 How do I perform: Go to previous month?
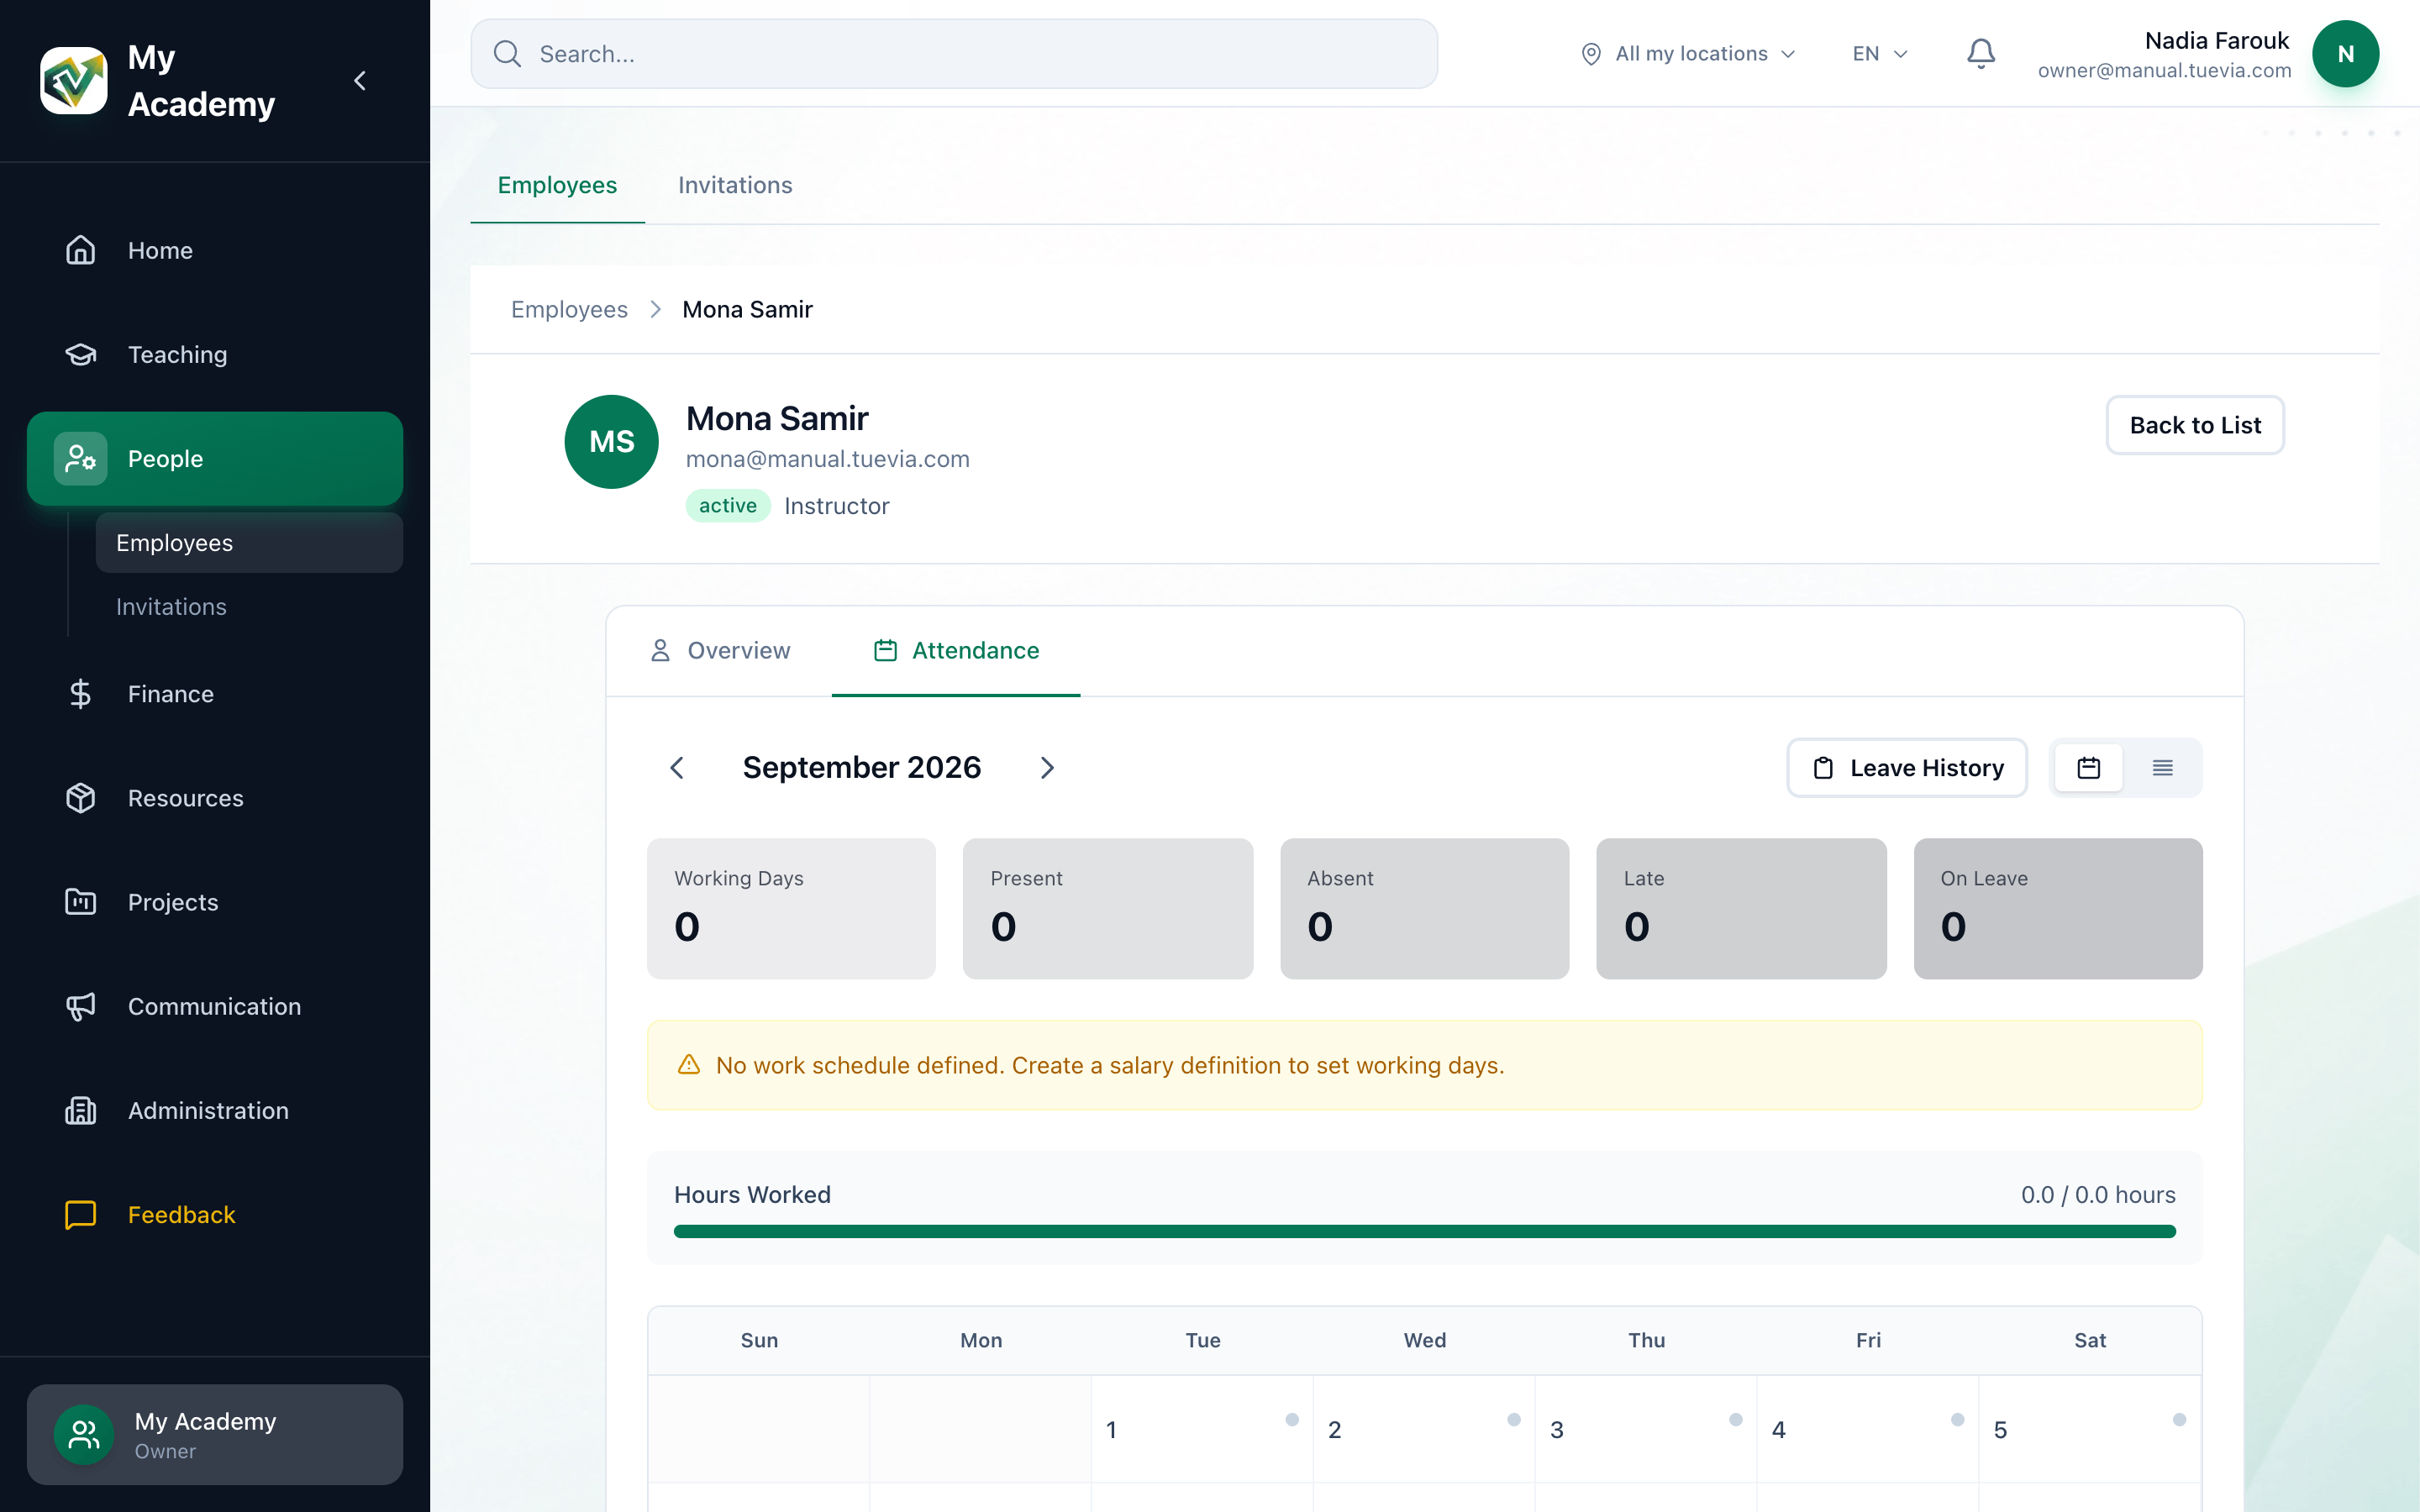677,768
